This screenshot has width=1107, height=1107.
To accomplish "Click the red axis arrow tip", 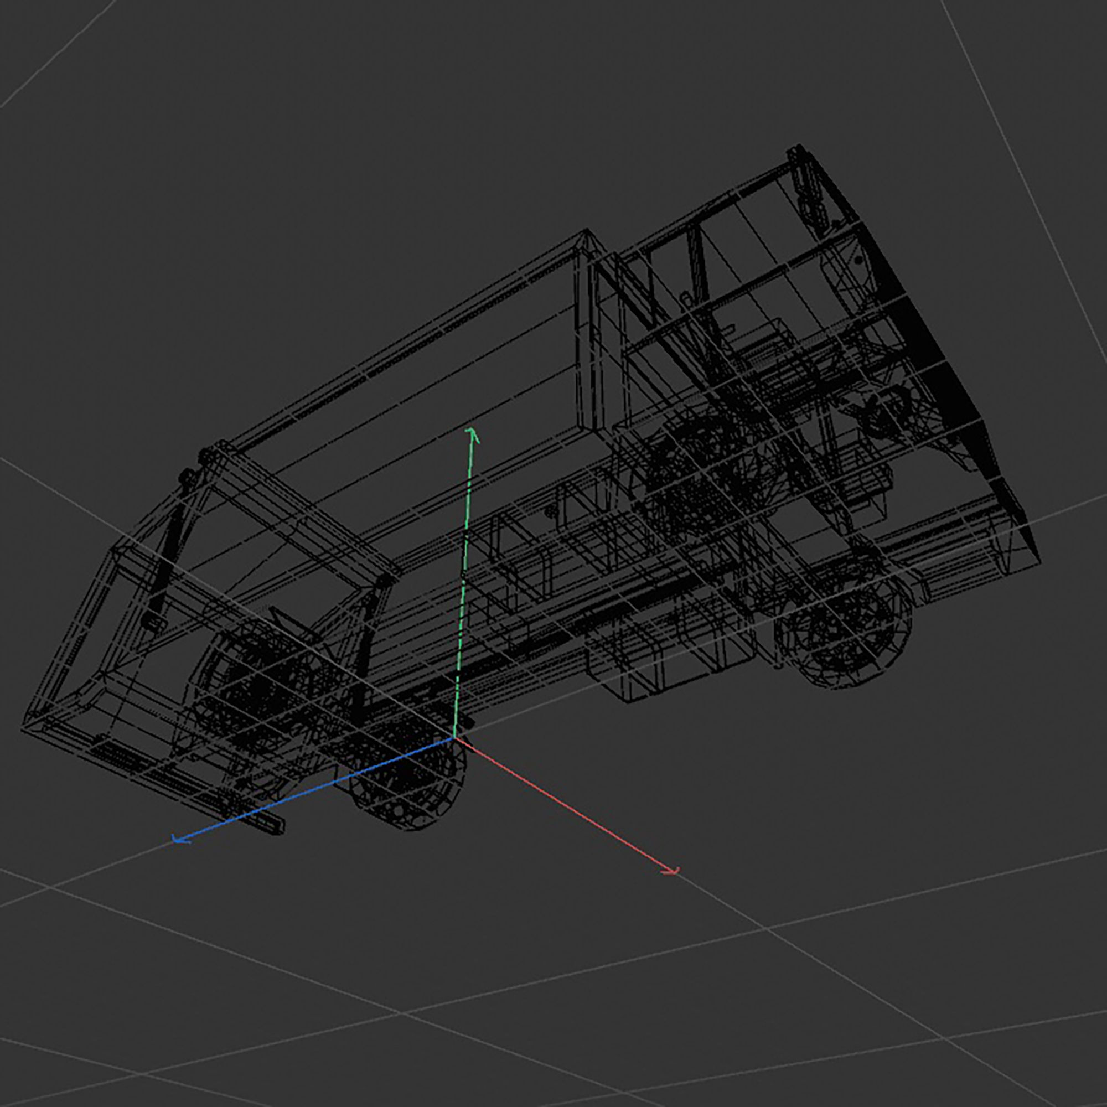I will coord(672,871).
